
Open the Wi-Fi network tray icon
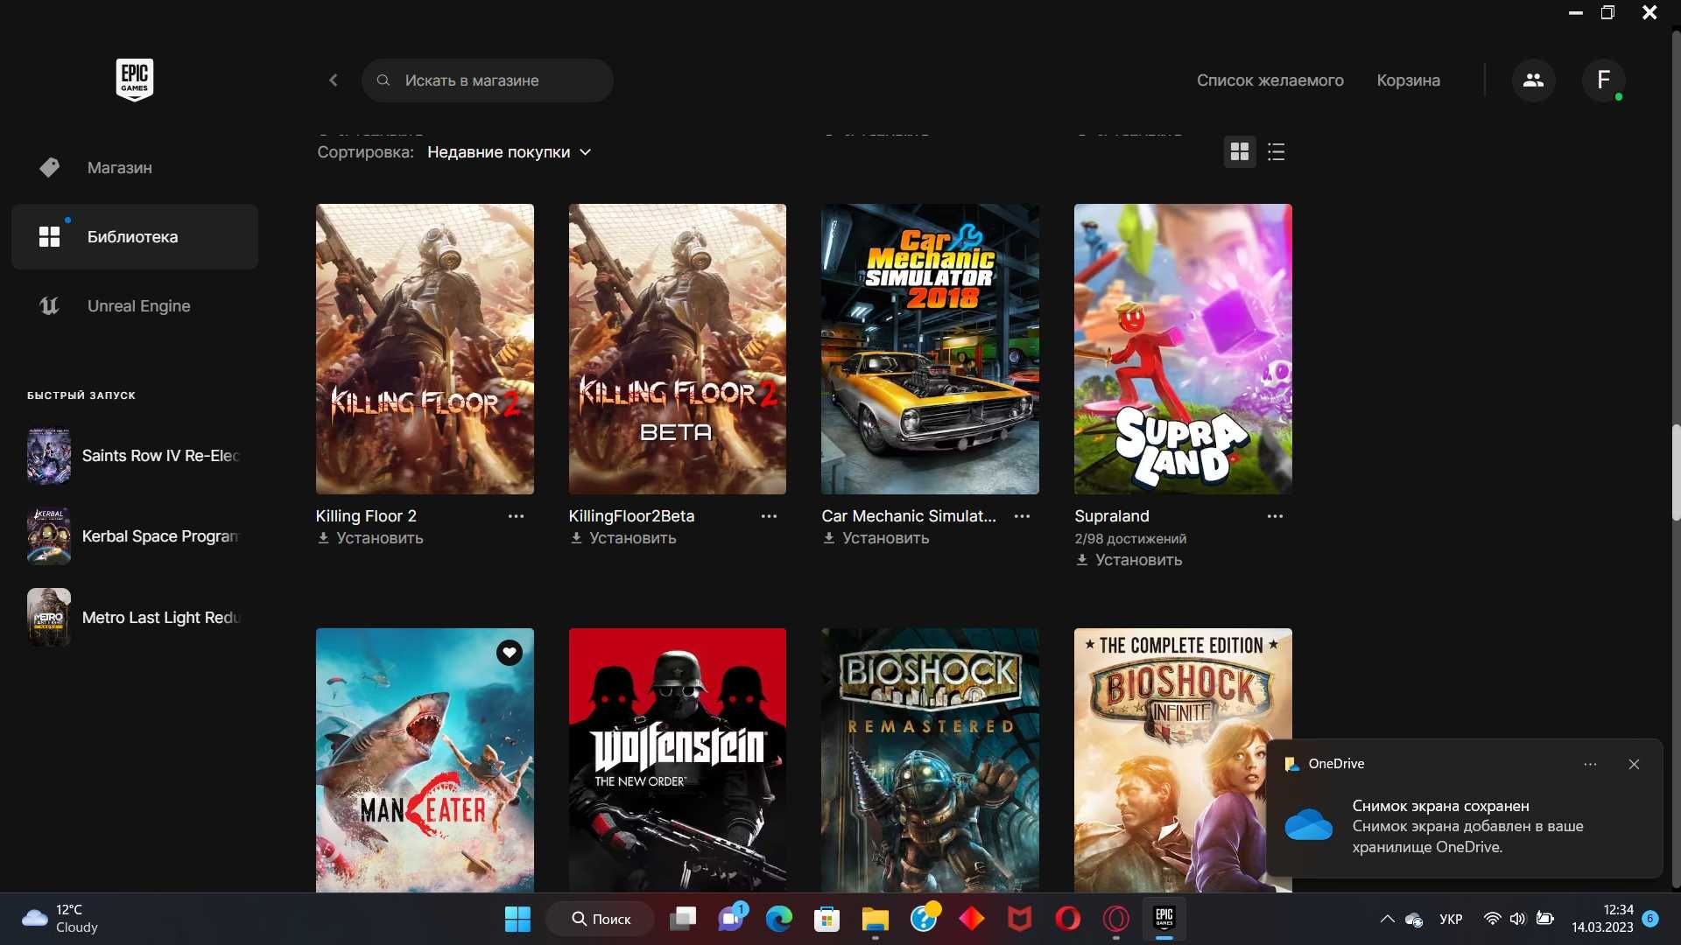coord(1492,920)
